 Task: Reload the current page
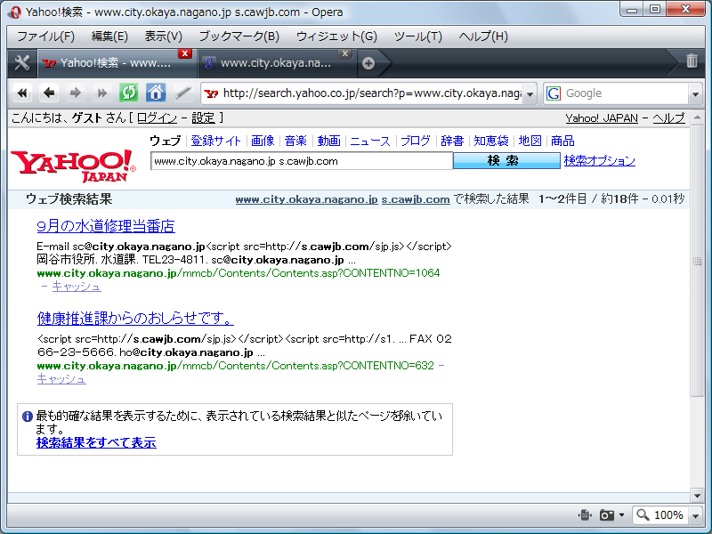(128, 93)
